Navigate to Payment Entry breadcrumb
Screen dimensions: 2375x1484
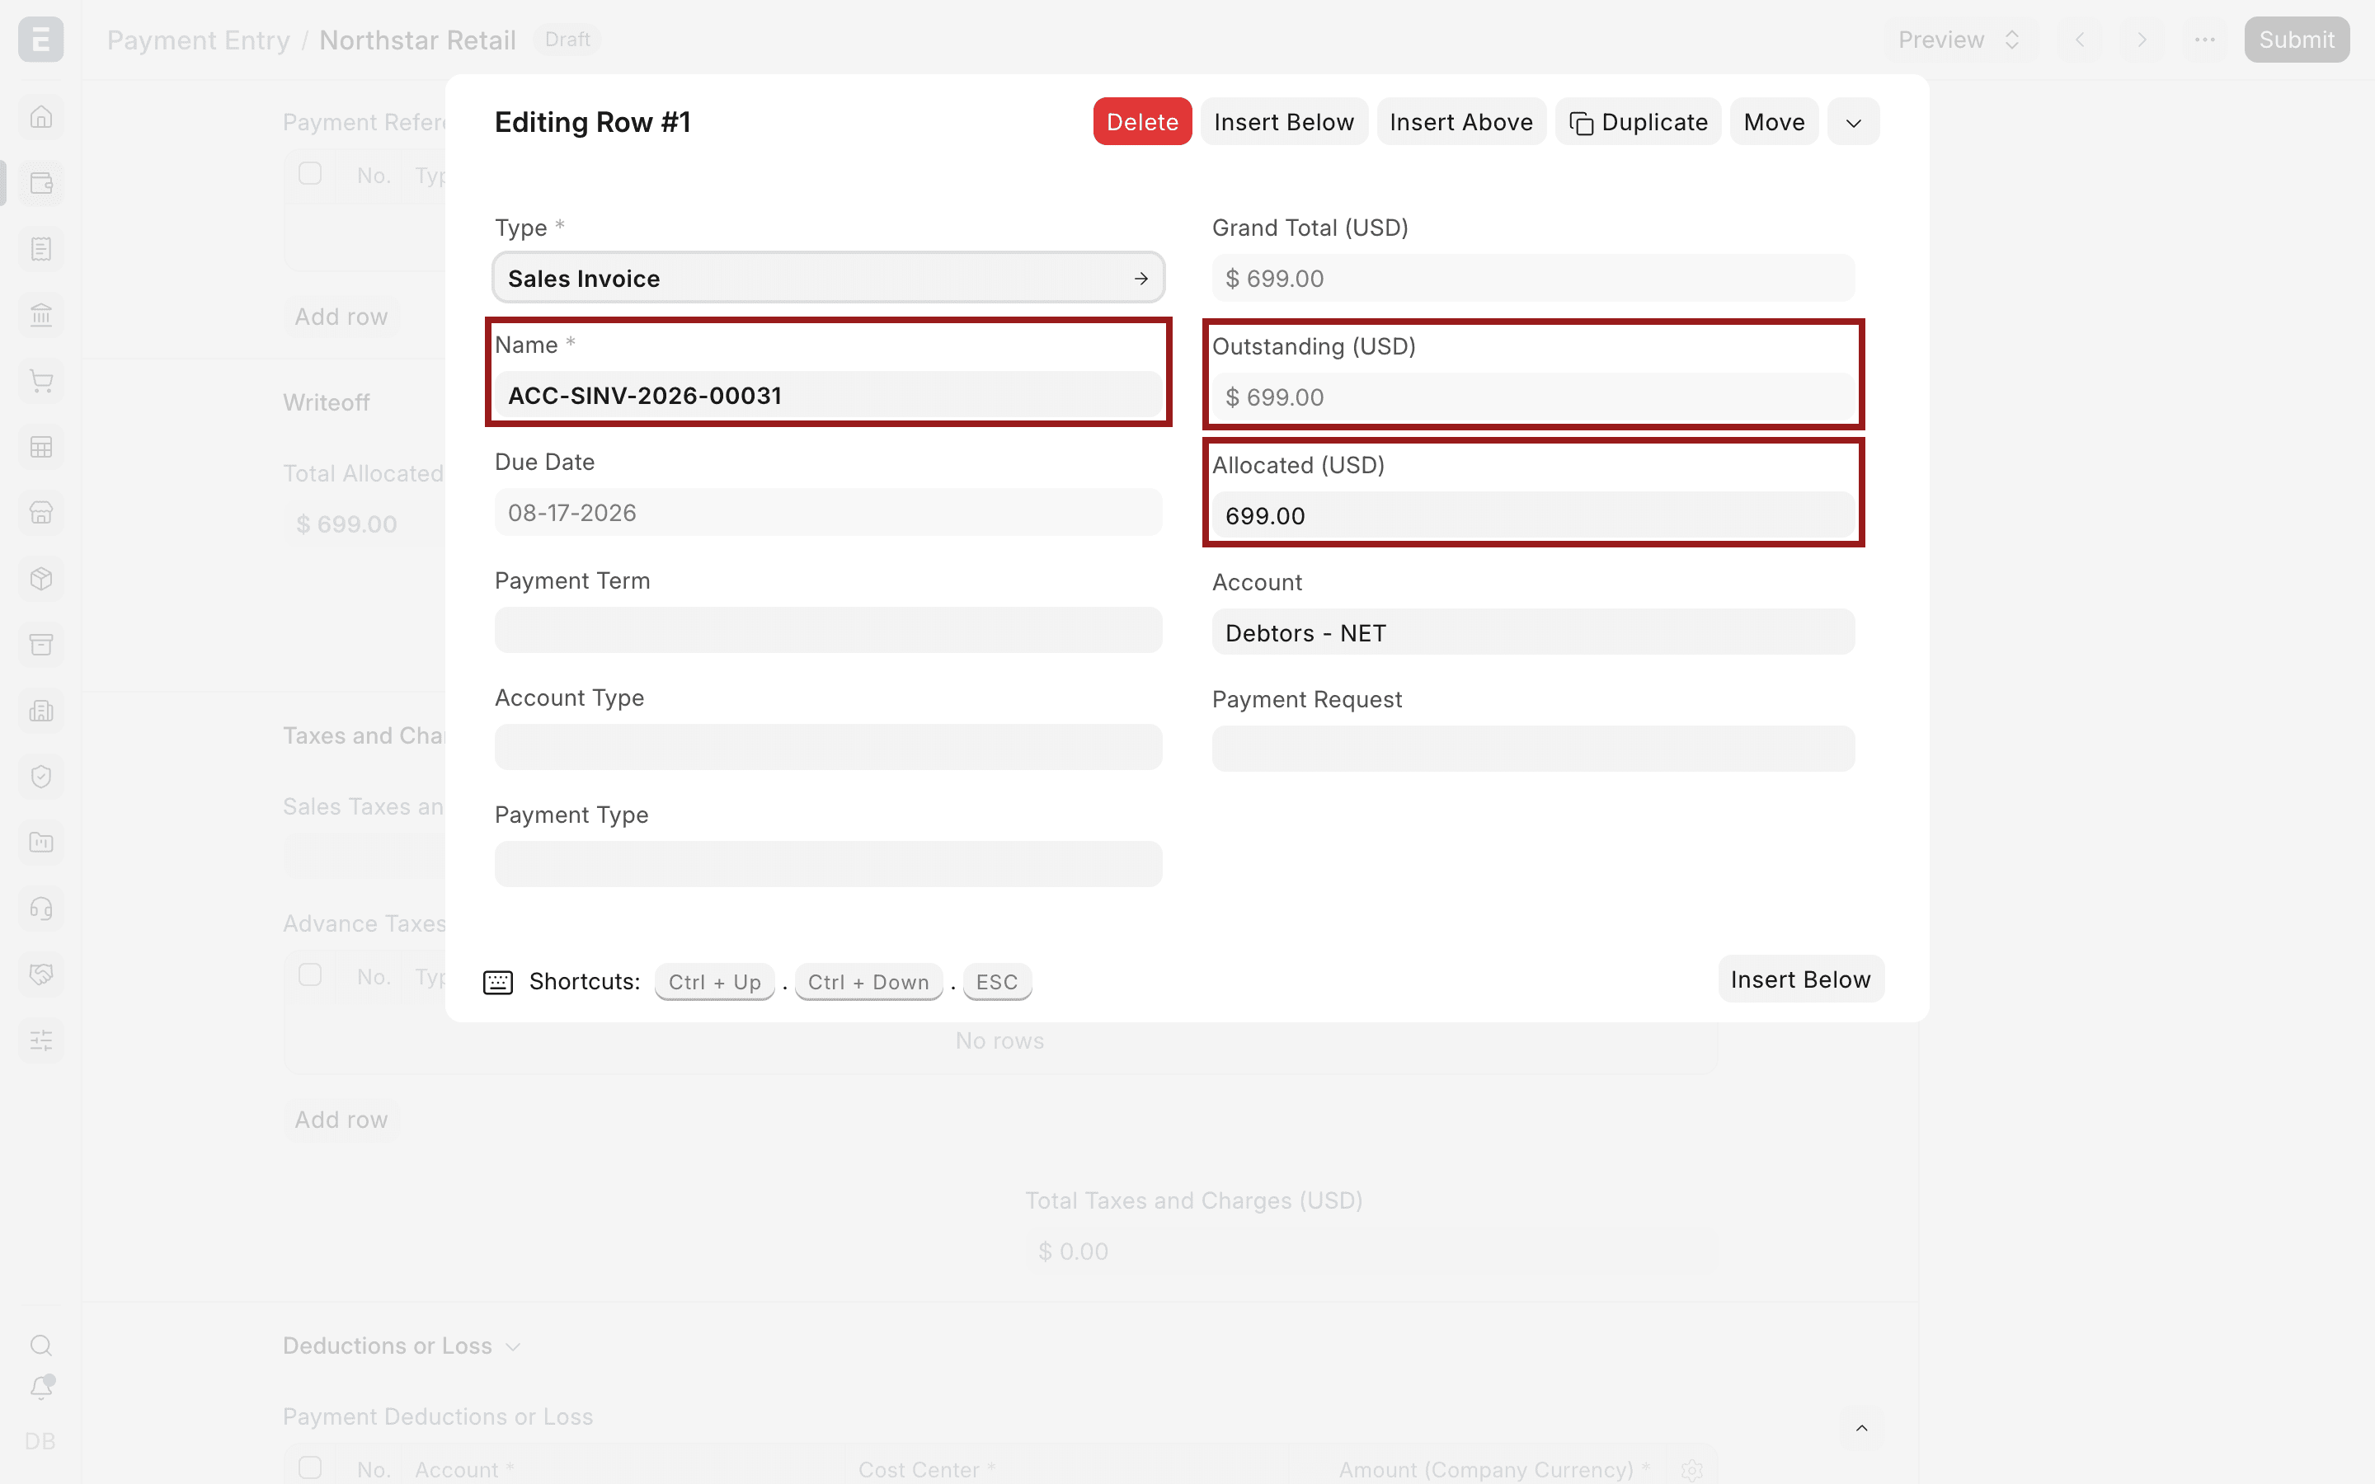click(x=198, y=40)
